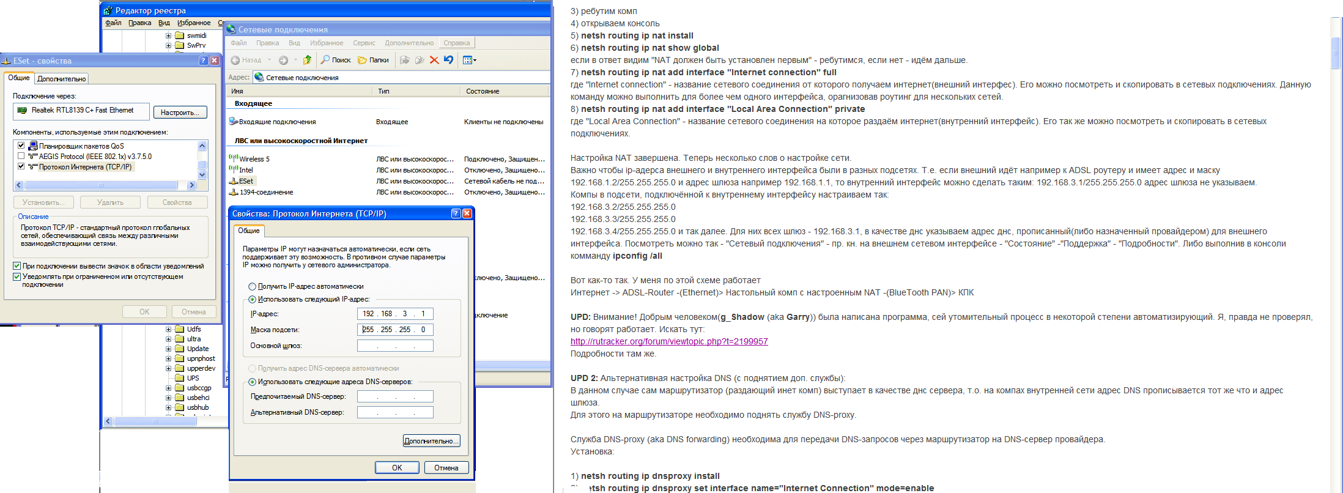Click the Up folder toolbar icon
The width and height of the screenshot is (1343, 493).
click(307, 60)
